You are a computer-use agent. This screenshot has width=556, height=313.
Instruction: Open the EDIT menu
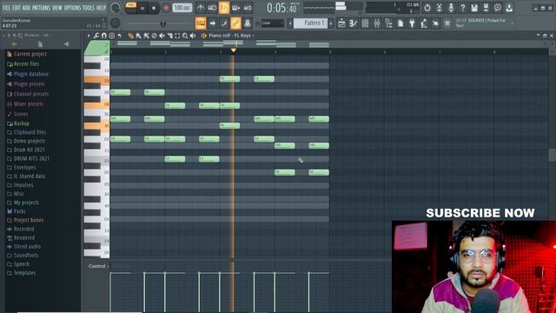pyautogui.click(x=17, y=8)
